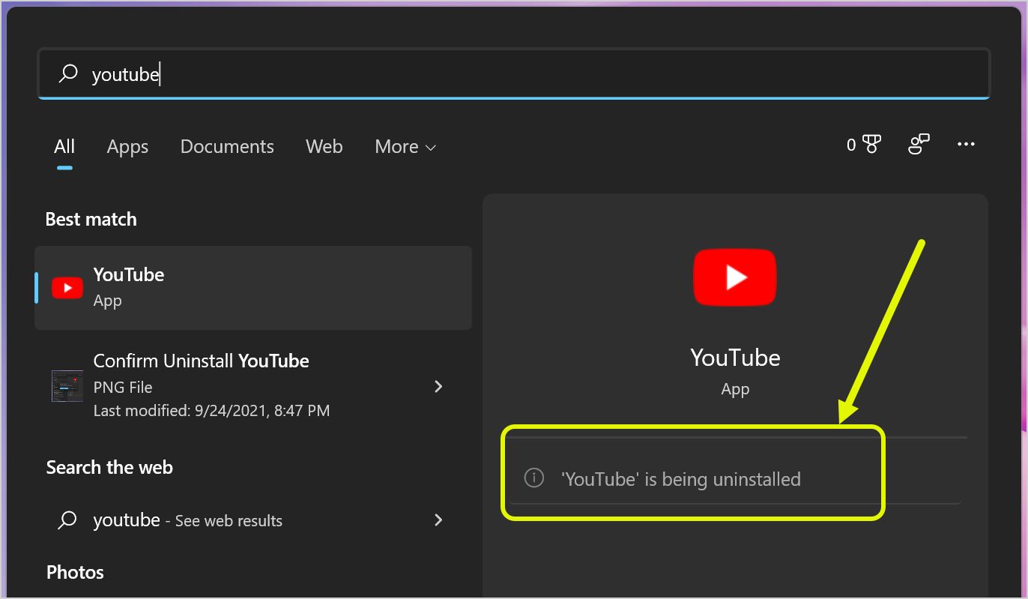Open the YouTube app best match result
Image resolution: width=1028 pixels, height=599 pixels.
click(253, 287)
